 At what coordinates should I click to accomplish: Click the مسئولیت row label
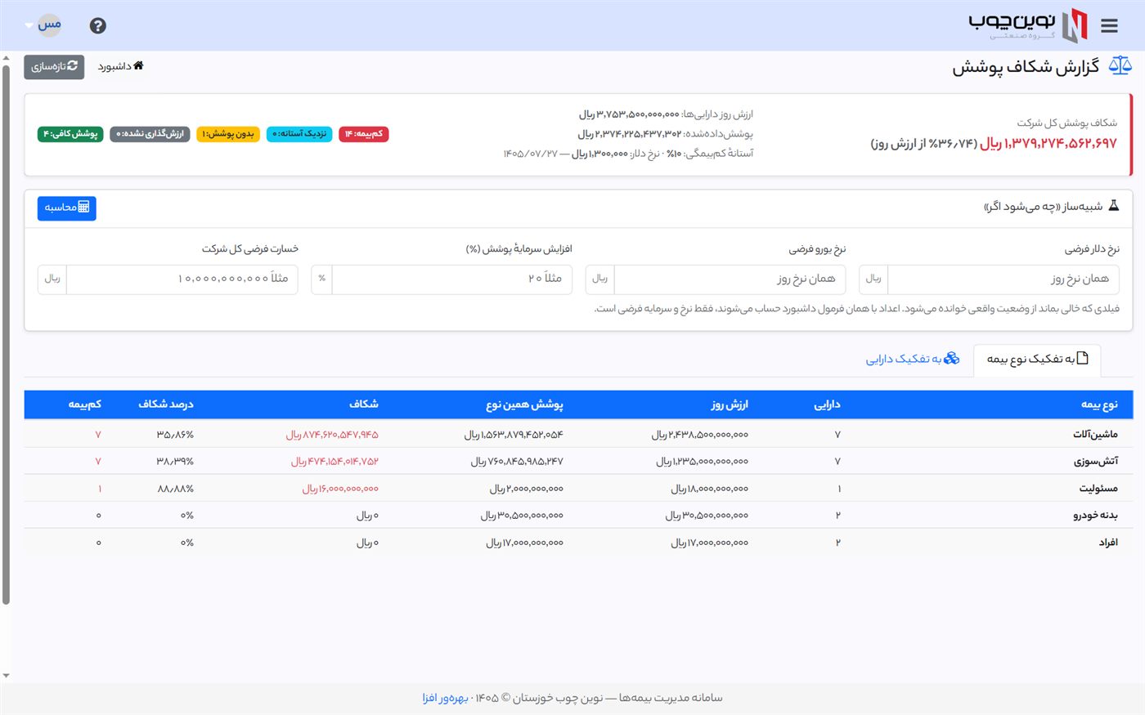[1098, 489]
